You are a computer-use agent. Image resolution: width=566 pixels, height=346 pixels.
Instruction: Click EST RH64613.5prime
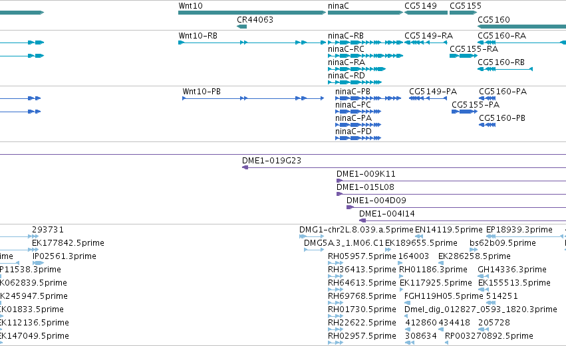click(x=335, y=290)
